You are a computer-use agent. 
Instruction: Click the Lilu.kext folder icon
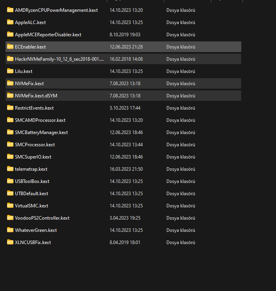10,71
